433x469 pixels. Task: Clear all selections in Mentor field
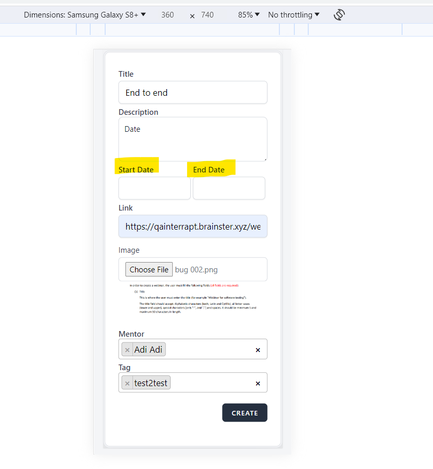258,350
